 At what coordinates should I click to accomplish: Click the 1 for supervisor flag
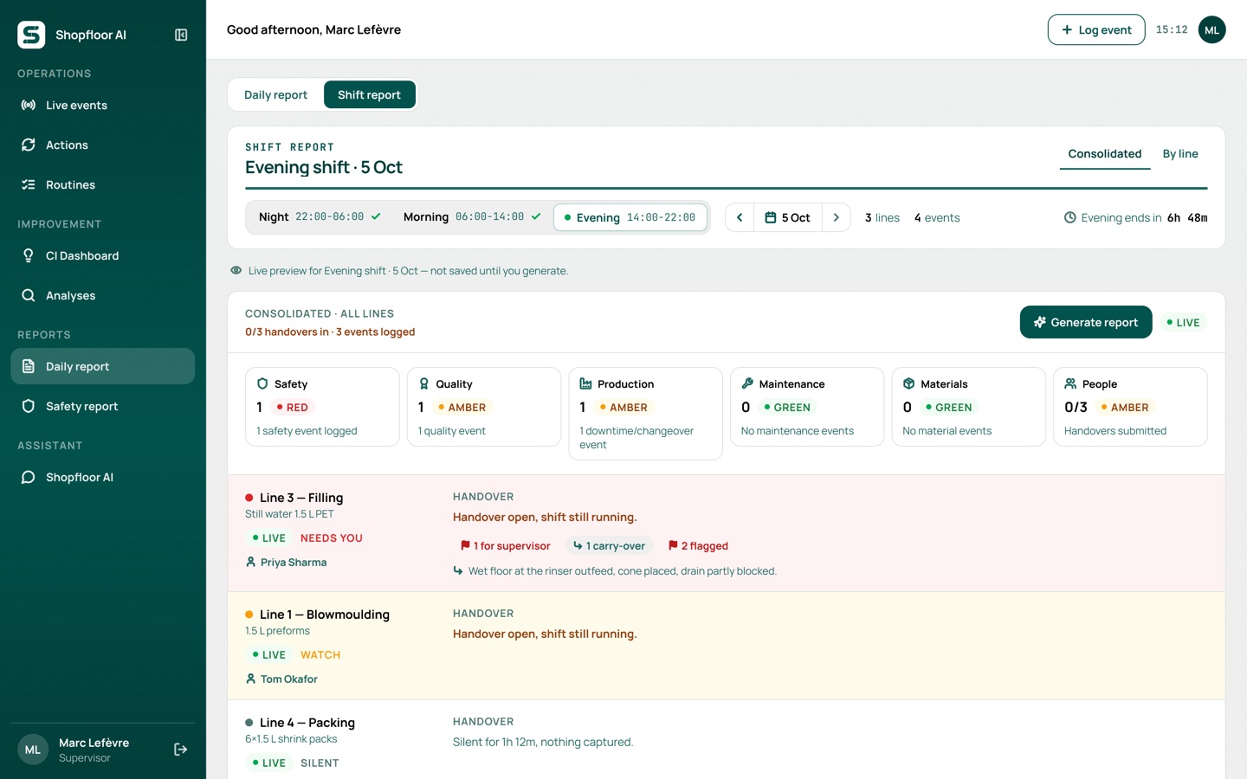pyautogui.click(x=505, y=546)
